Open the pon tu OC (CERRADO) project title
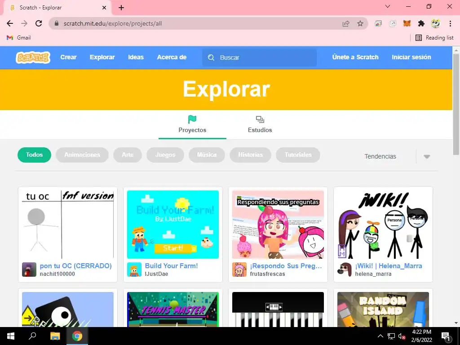 tap(75, 266)
